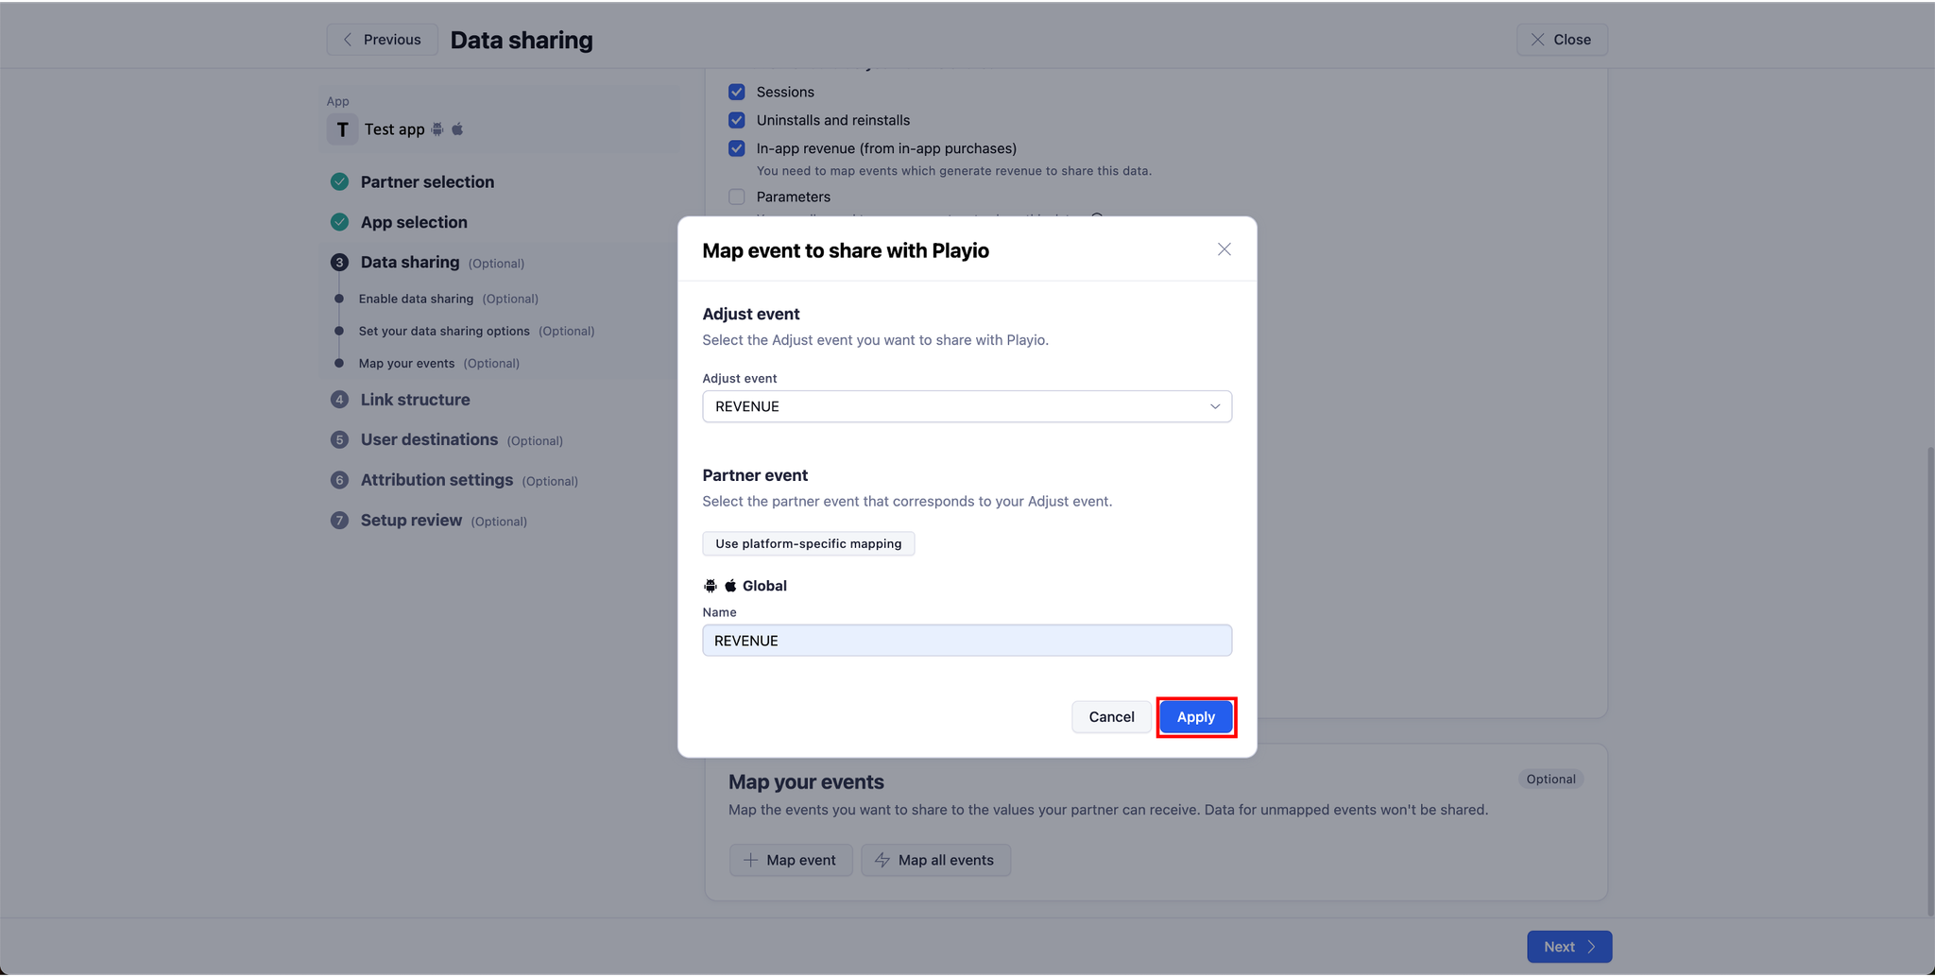Screen dimensions: 1935x977
Task: Click the step 4 number badge
Action: click(339, 400)
